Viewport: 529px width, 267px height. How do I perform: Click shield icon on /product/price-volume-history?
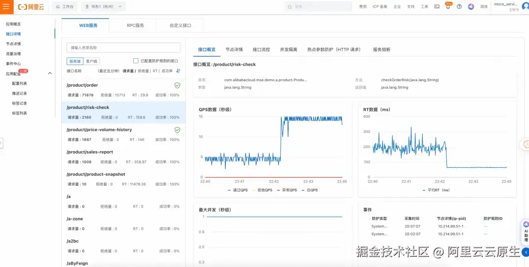coord(177,130)
